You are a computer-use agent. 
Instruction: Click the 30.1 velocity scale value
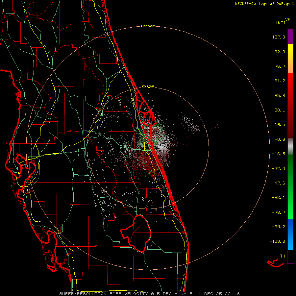pos(280,110)
